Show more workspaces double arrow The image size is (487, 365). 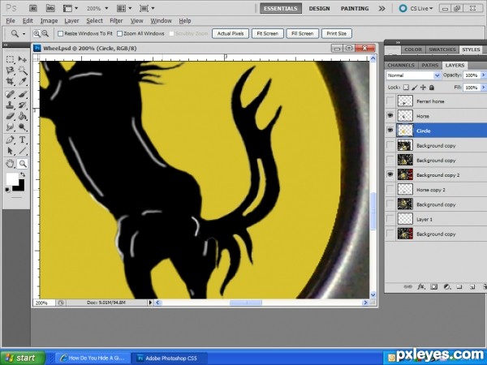point(381,8)
